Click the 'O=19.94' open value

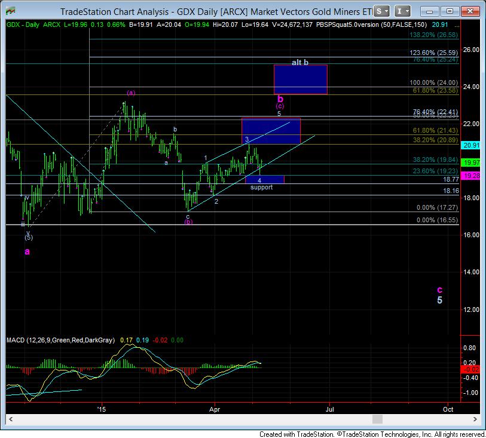click(197, 24)
